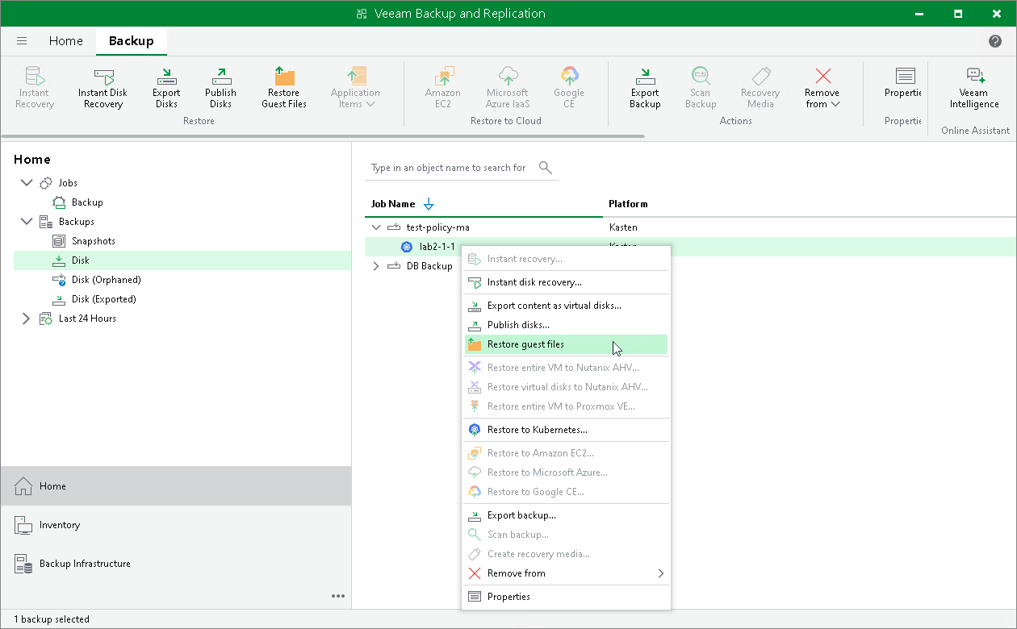
Task: Click the Kubernetes icon beside lab2-1-1
Action: (x=407, y=247)
